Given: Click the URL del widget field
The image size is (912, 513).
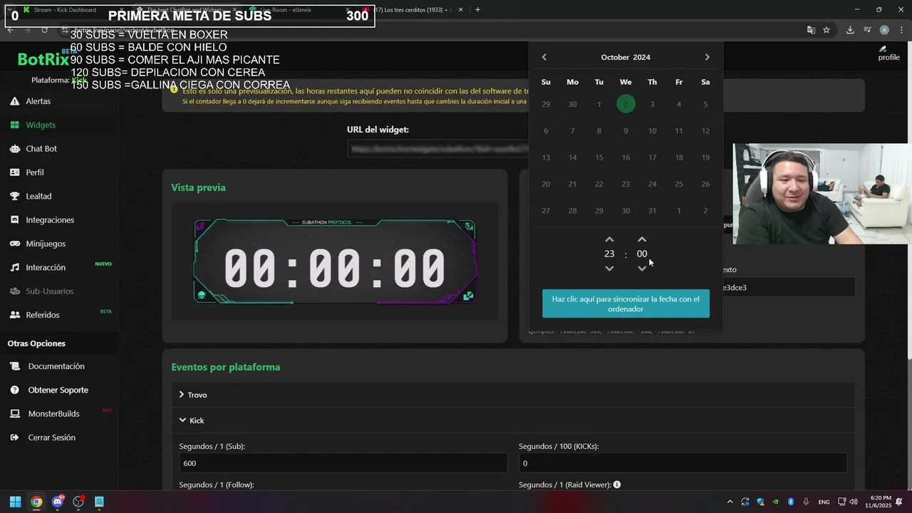Looking at the screenshot, I should click(x=438, y=149).
